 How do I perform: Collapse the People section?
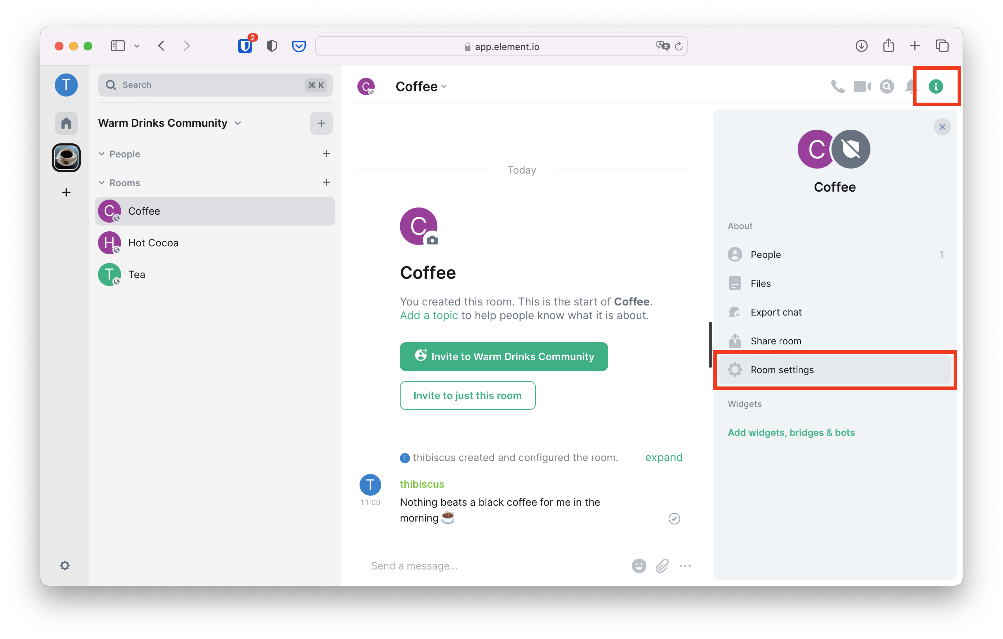(x=102, y=154)
